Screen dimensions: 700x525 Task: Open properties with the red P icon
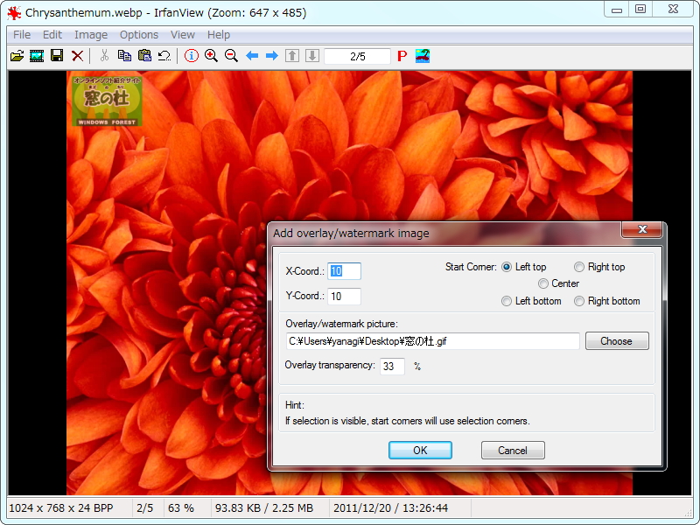coord(402,56)
